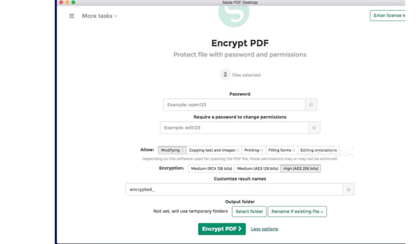Click the Sejda logo at top
Screen dimensions: 420x244
click(x=234, y=14)
